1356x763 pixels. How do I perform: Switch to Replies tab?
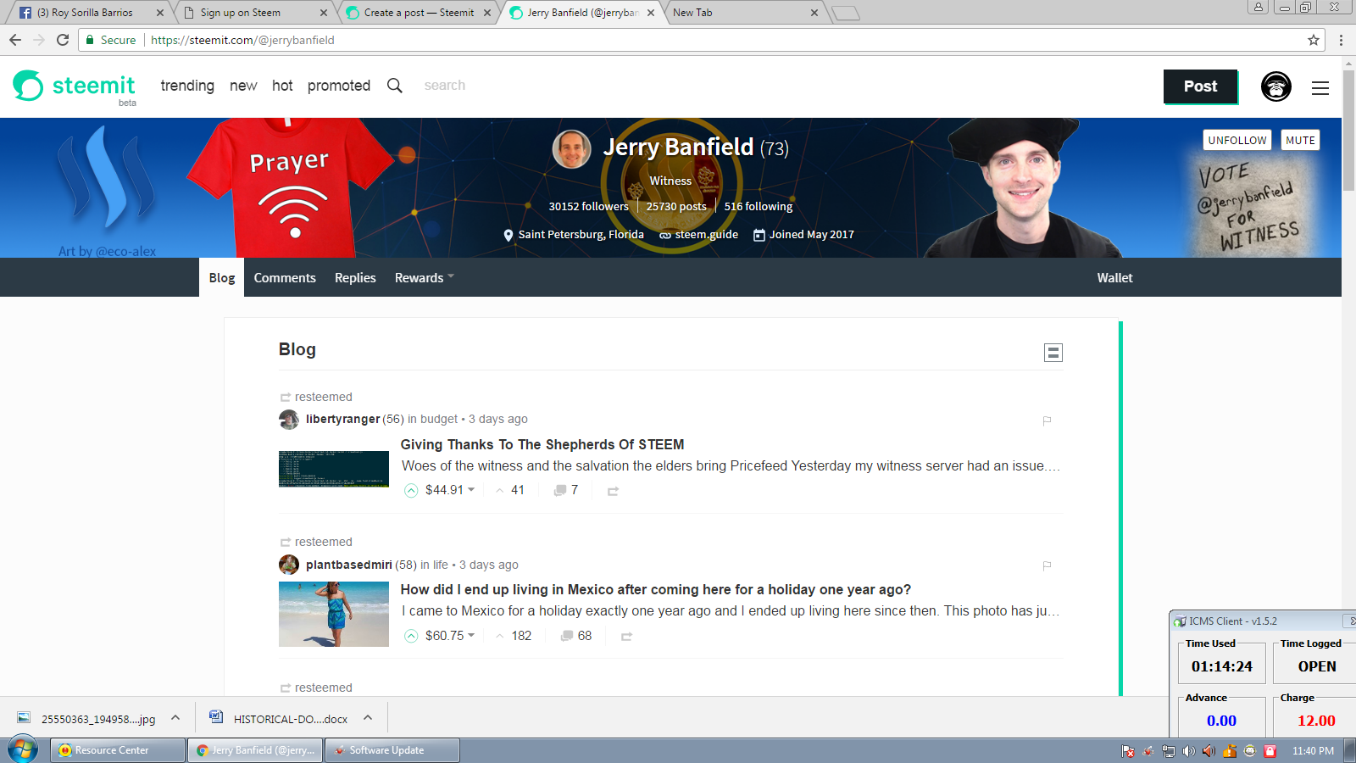[355, 278]
